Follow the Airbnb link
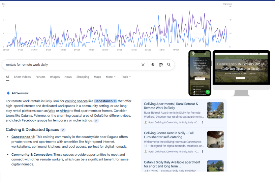This screenshot has width=275, height=182. 65,111
